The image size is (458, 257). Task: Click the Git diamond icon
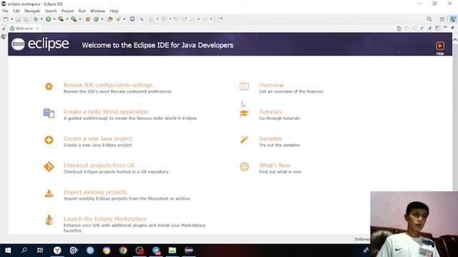click(x=49, y=166)
